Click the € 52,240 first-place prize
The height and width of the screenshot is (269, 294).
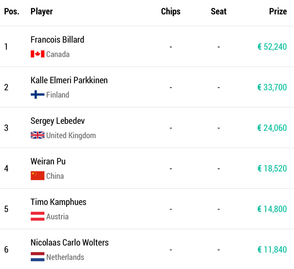click(x=272, y=47)
